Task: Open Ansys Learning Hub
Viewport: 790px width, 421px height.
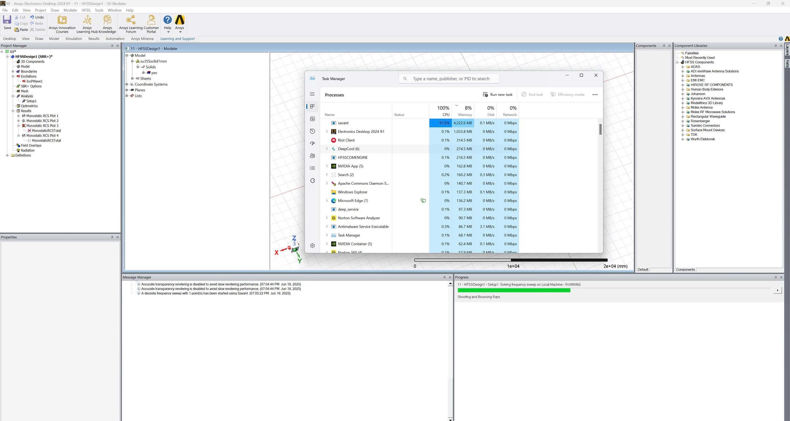Action: 87,24
